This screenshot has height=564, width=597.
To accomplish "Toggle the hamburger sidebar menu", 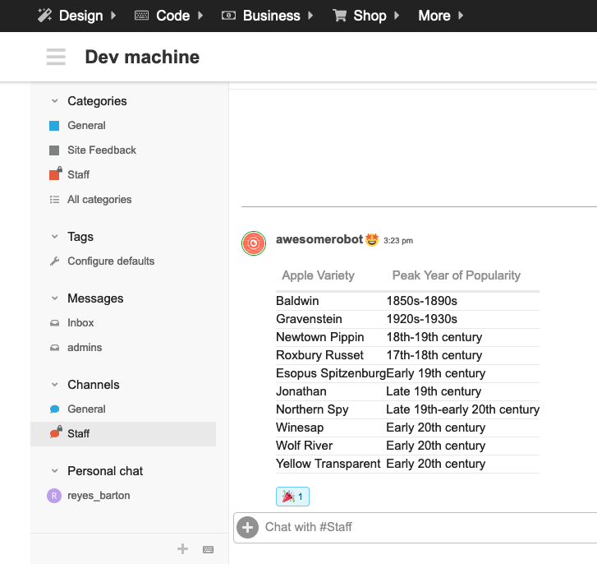I will [56, 57].
